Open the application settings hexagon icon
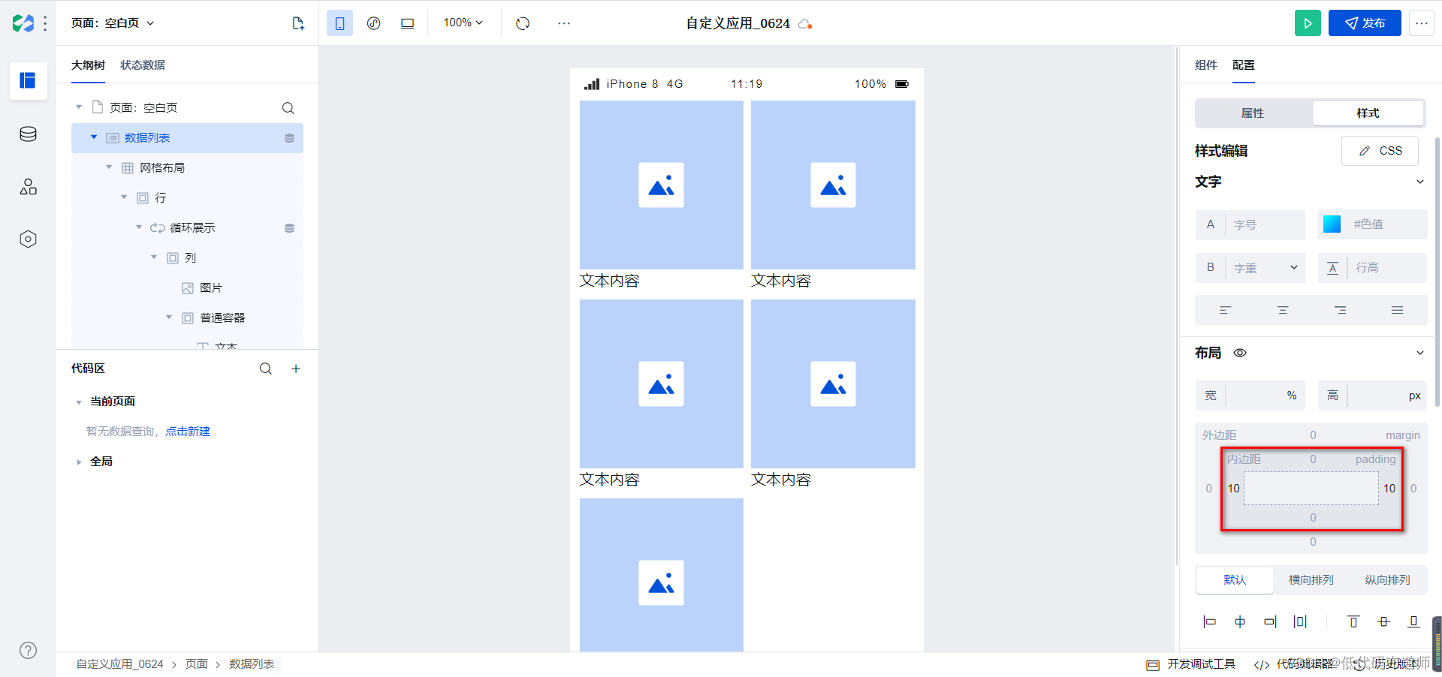The width and height of the screenshot is (1442, 677). [x=28, y=239]
